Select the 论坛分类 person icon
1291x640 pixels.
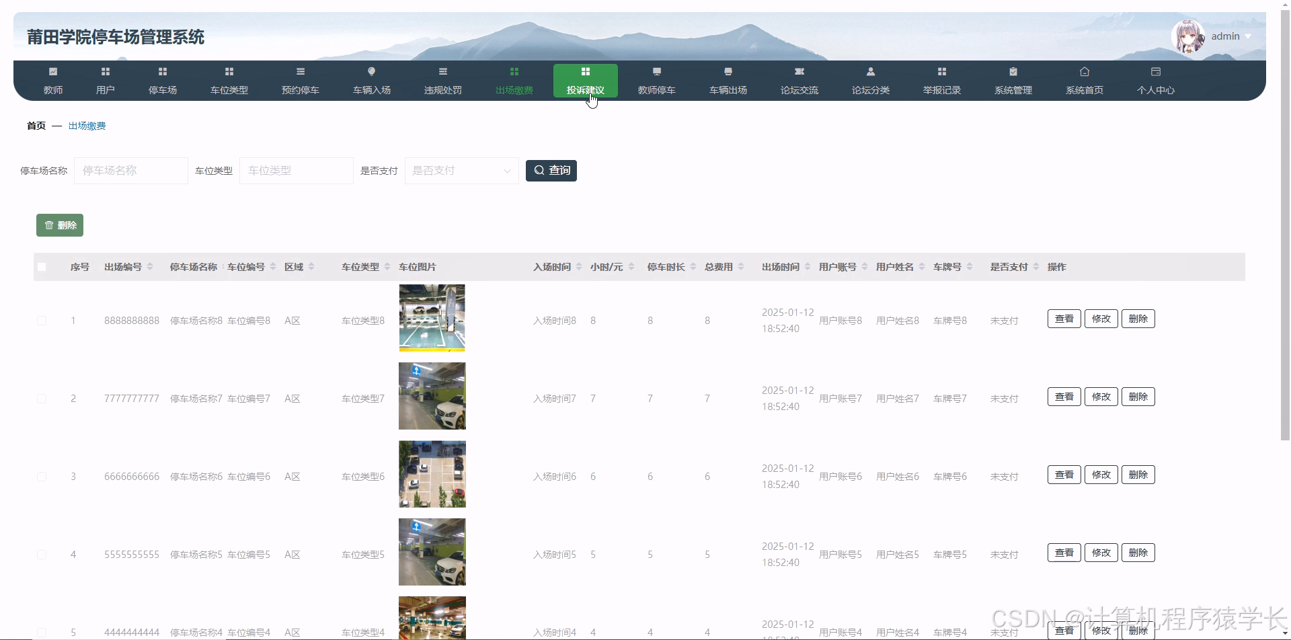871,72
